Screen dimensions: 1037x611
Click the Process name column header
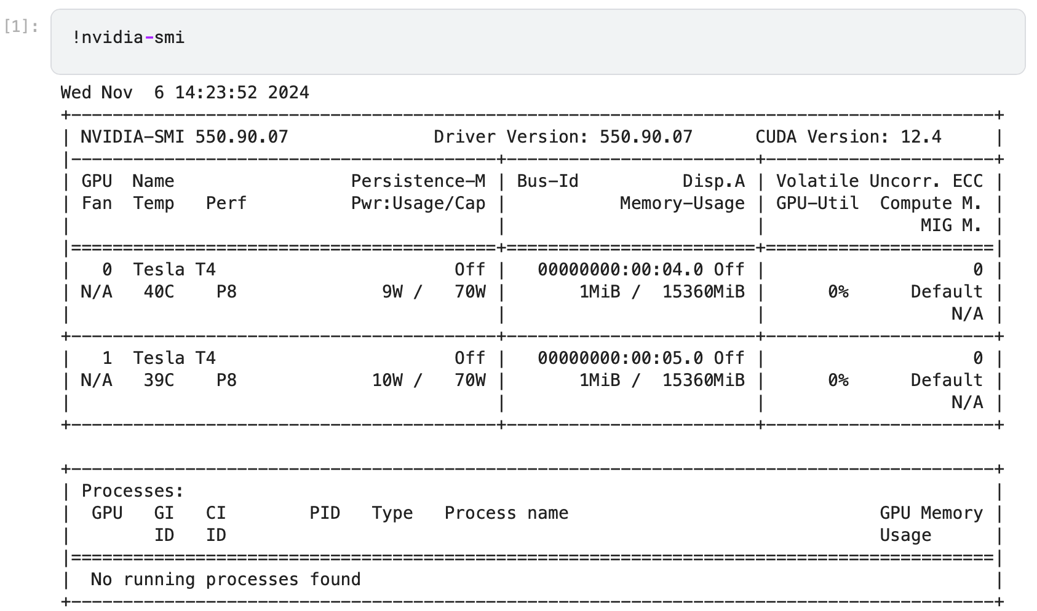coord(506,513)
